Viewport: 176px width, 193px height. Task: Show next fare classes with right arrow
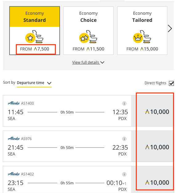pos(170,29)
